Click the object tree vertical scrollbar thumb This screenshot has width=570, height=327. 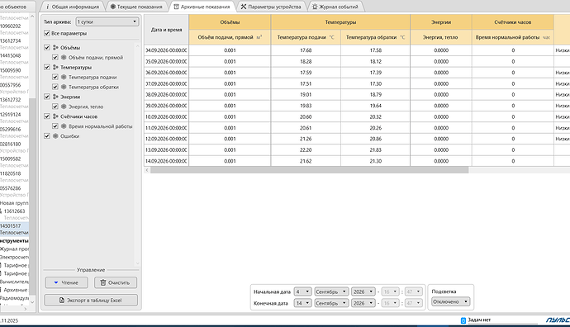pyautogui.click(x=33, y=197)
